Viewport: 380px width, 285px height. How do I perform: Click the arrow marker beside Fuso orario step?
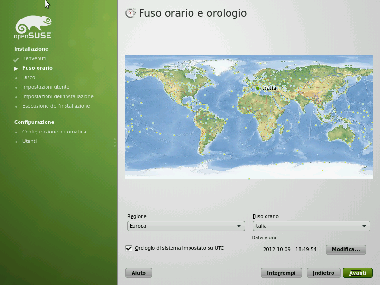(16, 69)
